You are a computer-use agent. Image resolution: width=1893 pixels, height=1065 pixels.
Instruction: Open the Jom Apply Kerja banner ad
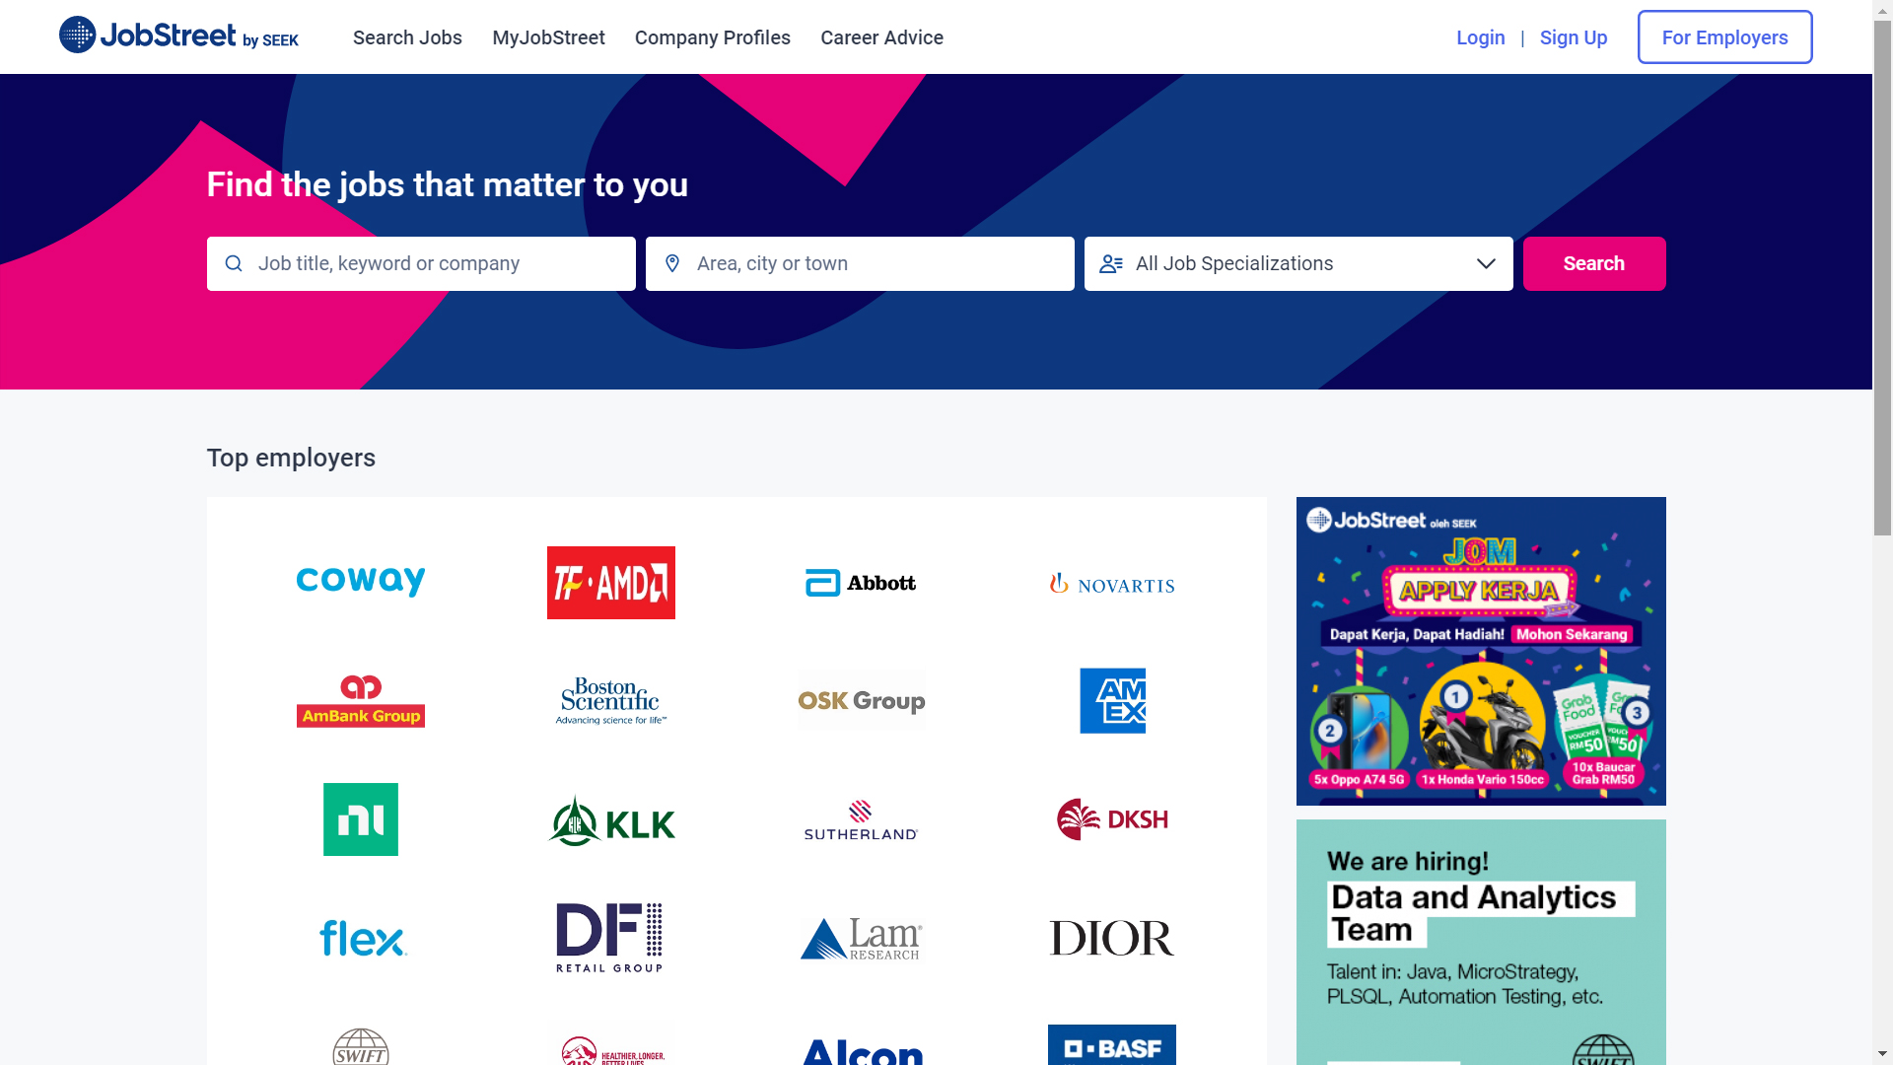1481,651
